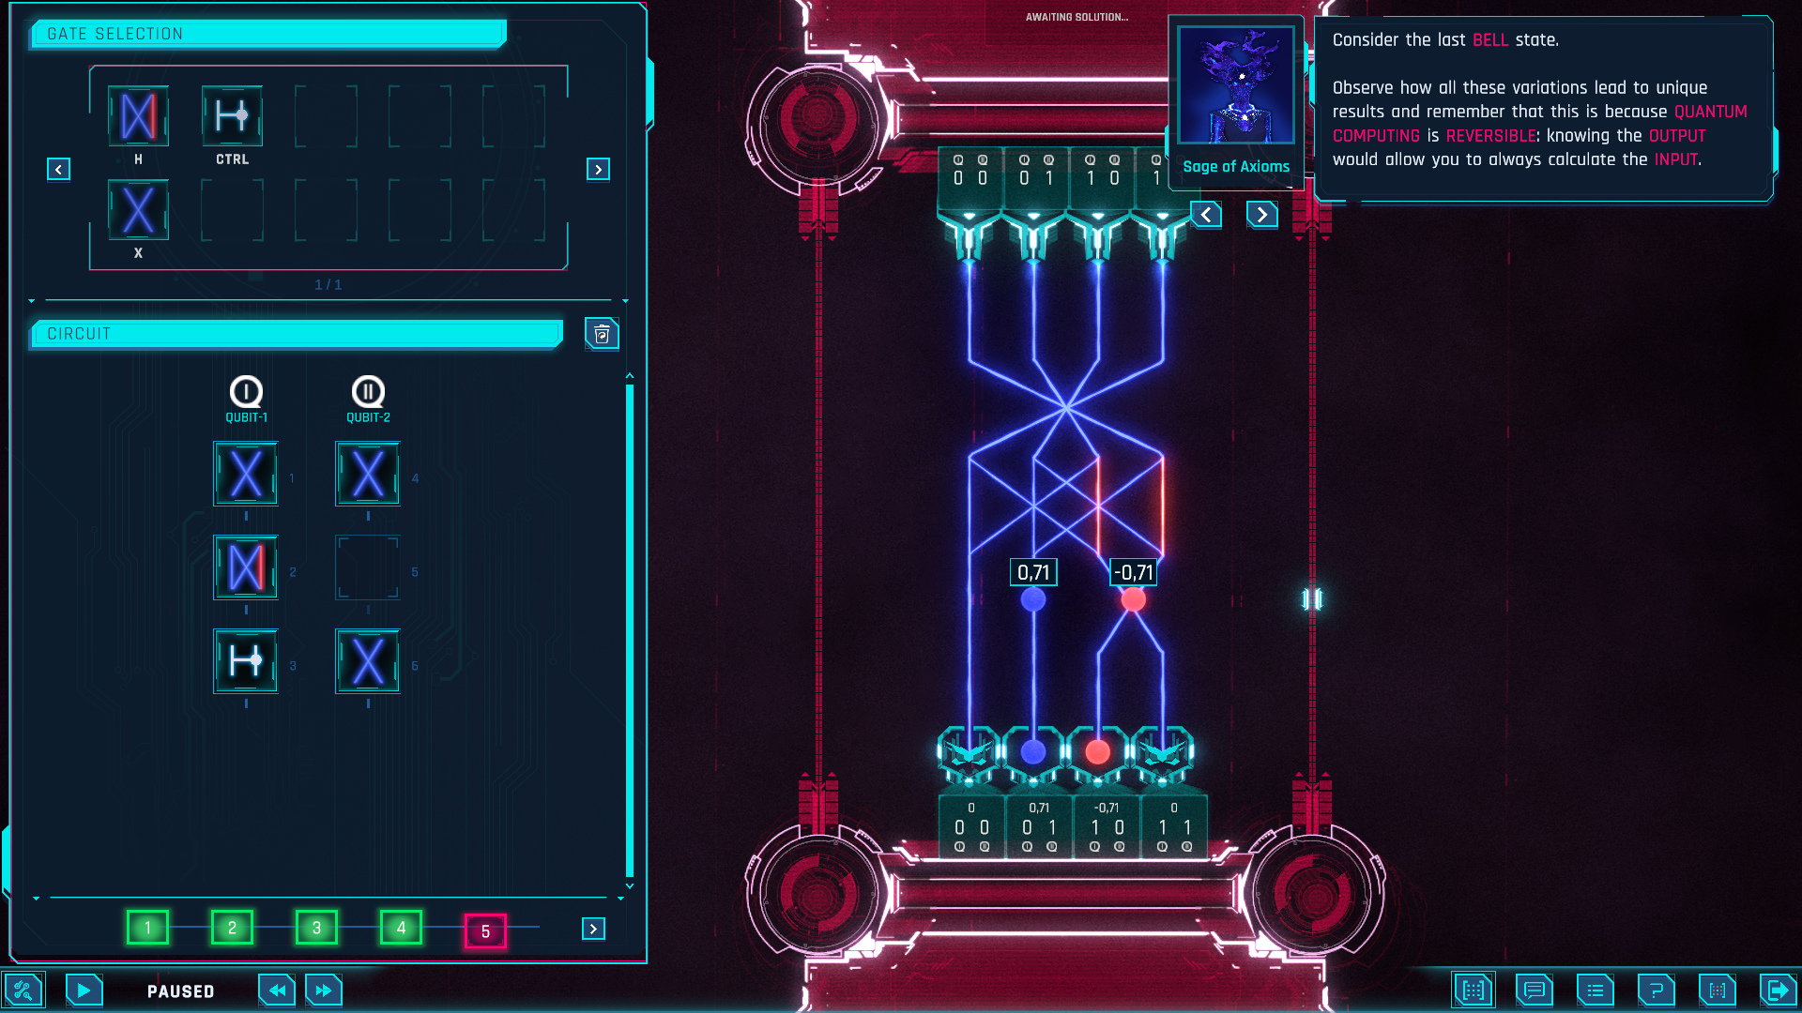Open the tools settings icon bottom-left
This screenshot has height=1013, width=1802.
click(x=23, y=990)
